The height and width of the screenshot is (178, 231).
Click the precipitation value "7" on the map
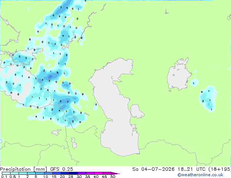pos(68,102)
